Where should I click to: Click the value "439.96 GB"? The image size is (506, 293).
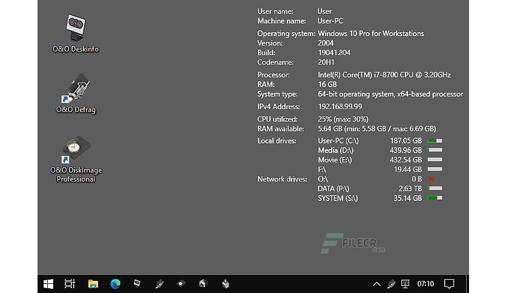point(406,150)
